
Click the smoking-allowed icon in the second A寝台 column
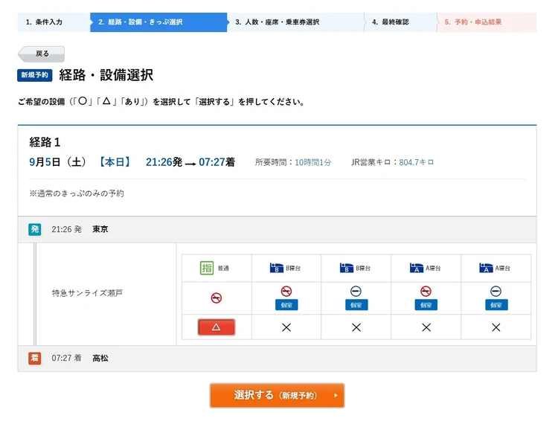coord(496,292)
